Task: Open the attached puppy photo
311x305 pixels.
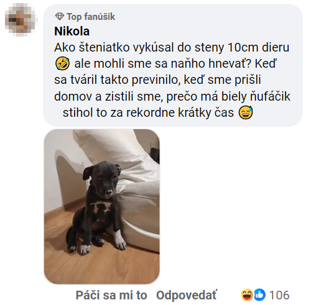Action: coord(102,206)
